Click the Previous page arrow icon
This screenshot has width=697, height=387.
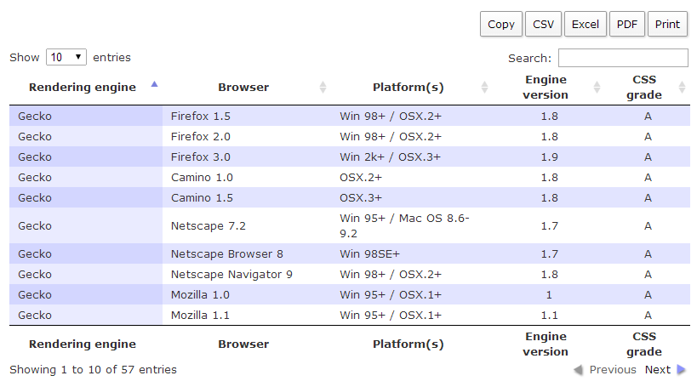coord(579,370)
